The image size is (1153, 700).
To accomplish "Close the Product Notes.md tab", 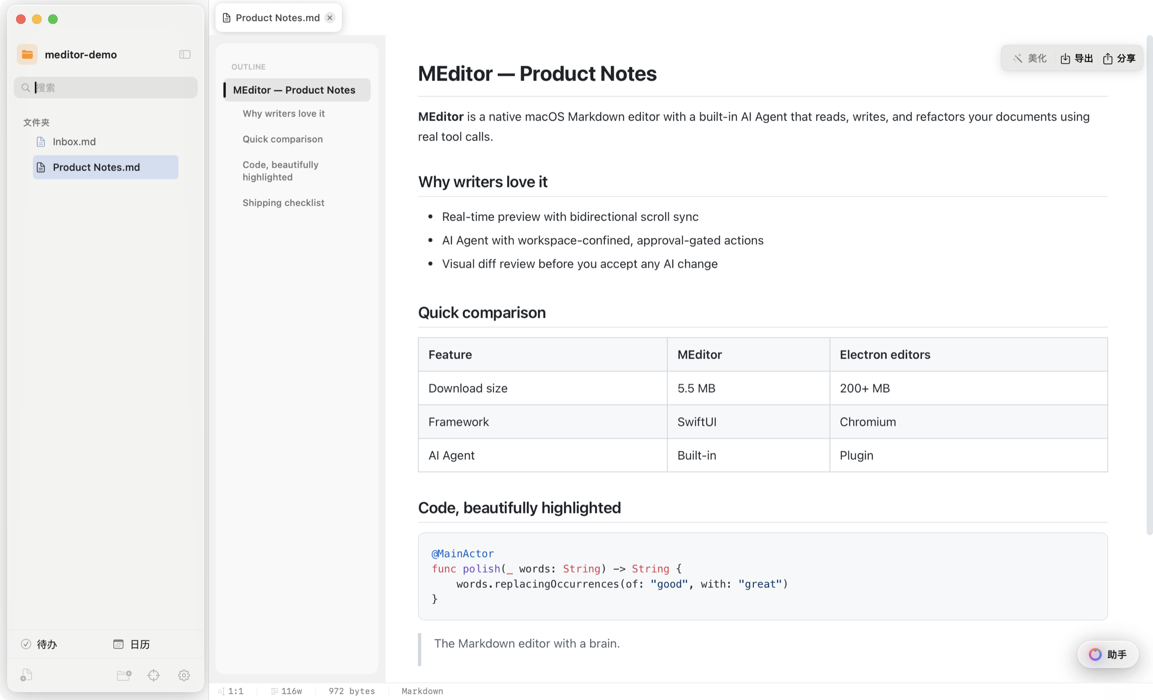I will [x=330, y=18].
